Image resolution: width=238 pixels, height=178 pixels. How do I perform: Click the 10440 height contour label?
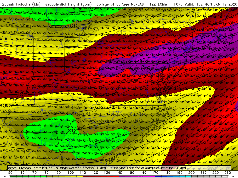point(54,150)
